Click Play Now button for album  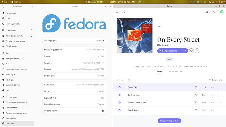tap(170, 51)
